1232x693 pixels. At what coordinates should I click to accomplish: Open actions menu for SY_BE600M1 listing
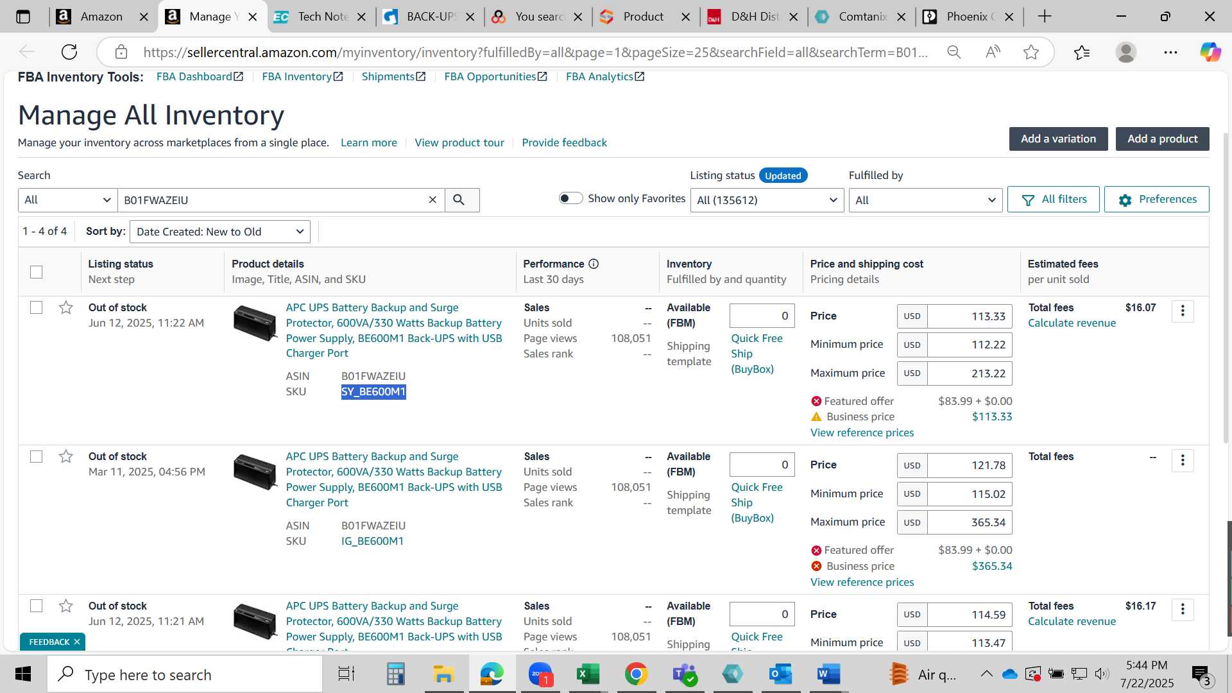tap(1183, 311)
